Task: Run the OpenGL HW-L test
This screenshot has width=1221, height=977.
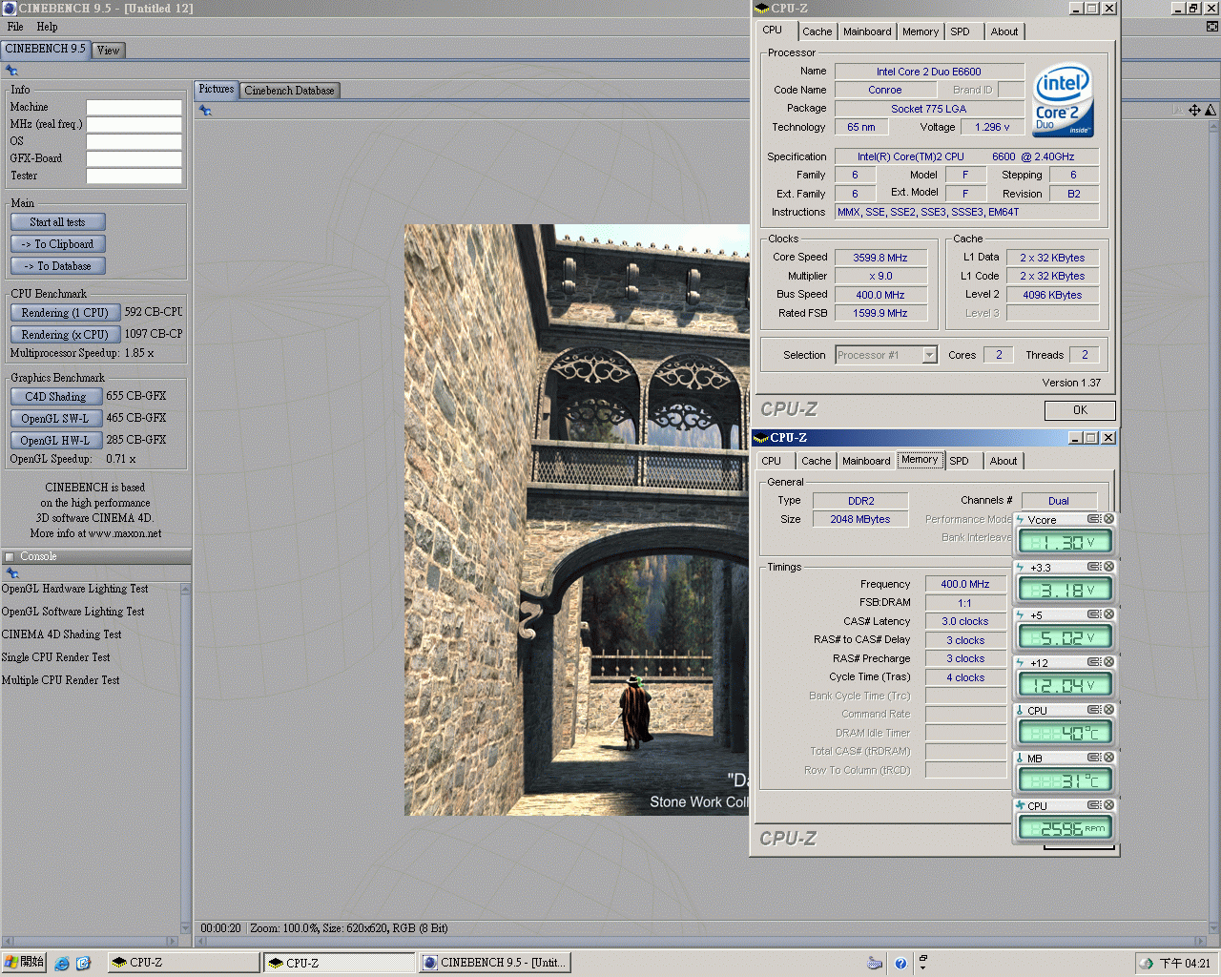Action: (x=55, y=441)
